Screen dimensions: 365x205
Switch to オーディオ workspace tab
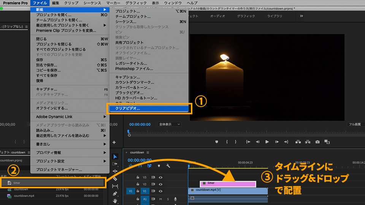(217, 16)
